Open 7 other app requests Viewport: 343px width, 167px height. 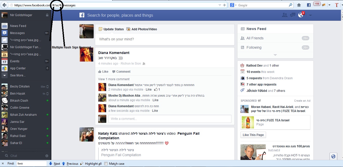click(261, 85)
